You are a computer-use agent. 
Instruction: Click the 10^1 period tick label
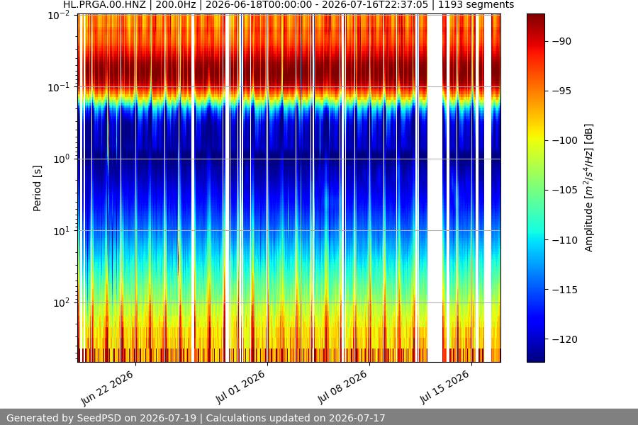point(62,231)
